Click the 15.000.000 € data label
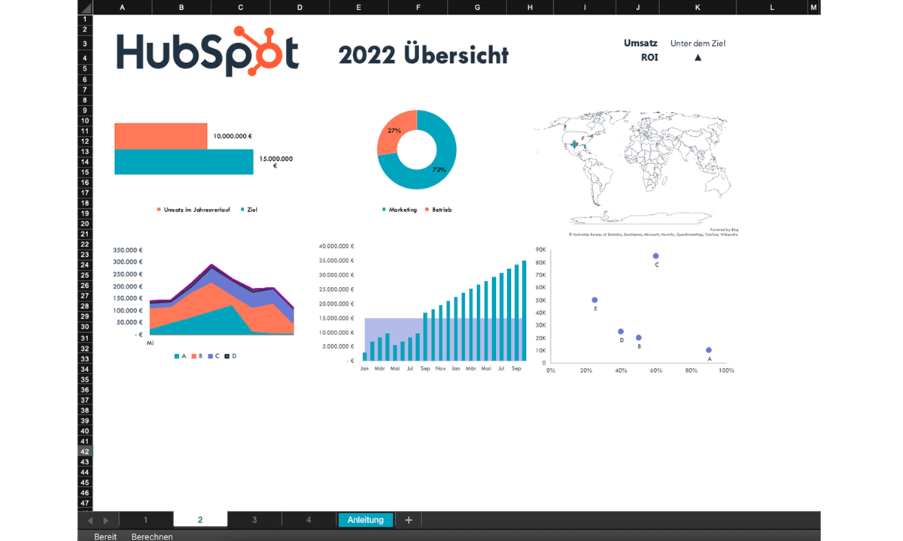This screenshot has width=903, height=541. (275, 162)
